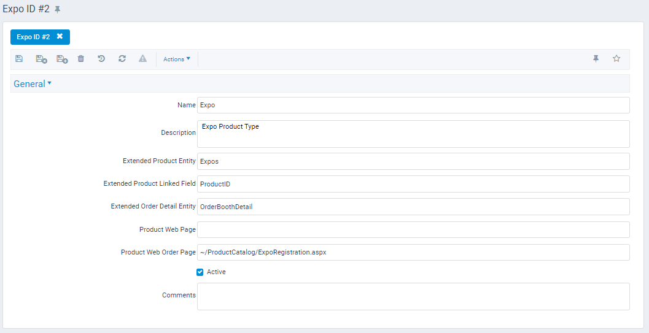This screenshot has width=649, height=333.
Task: Click the Save and Close icon
Action: (x=41, y=59)
